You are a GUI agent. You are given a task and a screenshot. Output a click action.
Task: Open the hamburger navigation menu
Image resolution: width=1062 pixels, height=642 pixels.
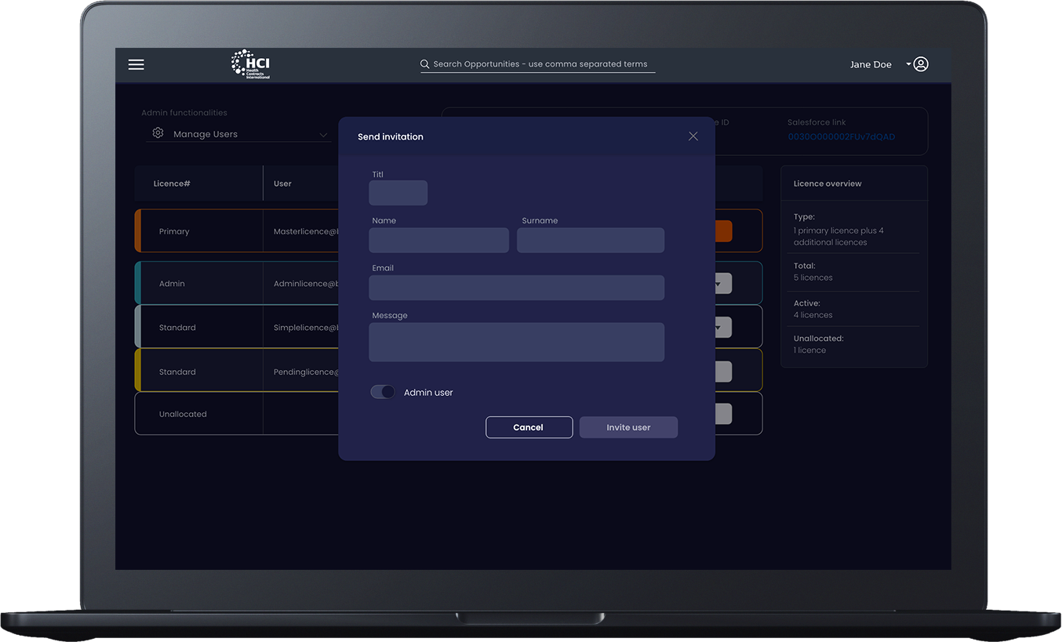click(136, 64)
